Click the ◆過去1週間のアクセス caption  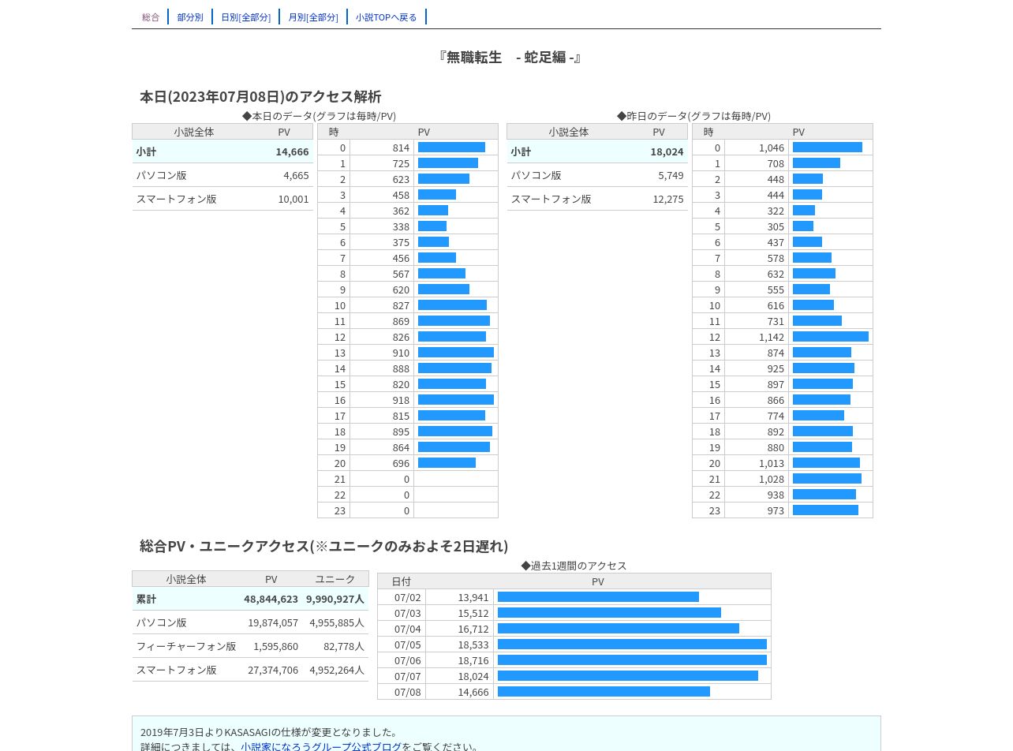click(x=574, y=566)
